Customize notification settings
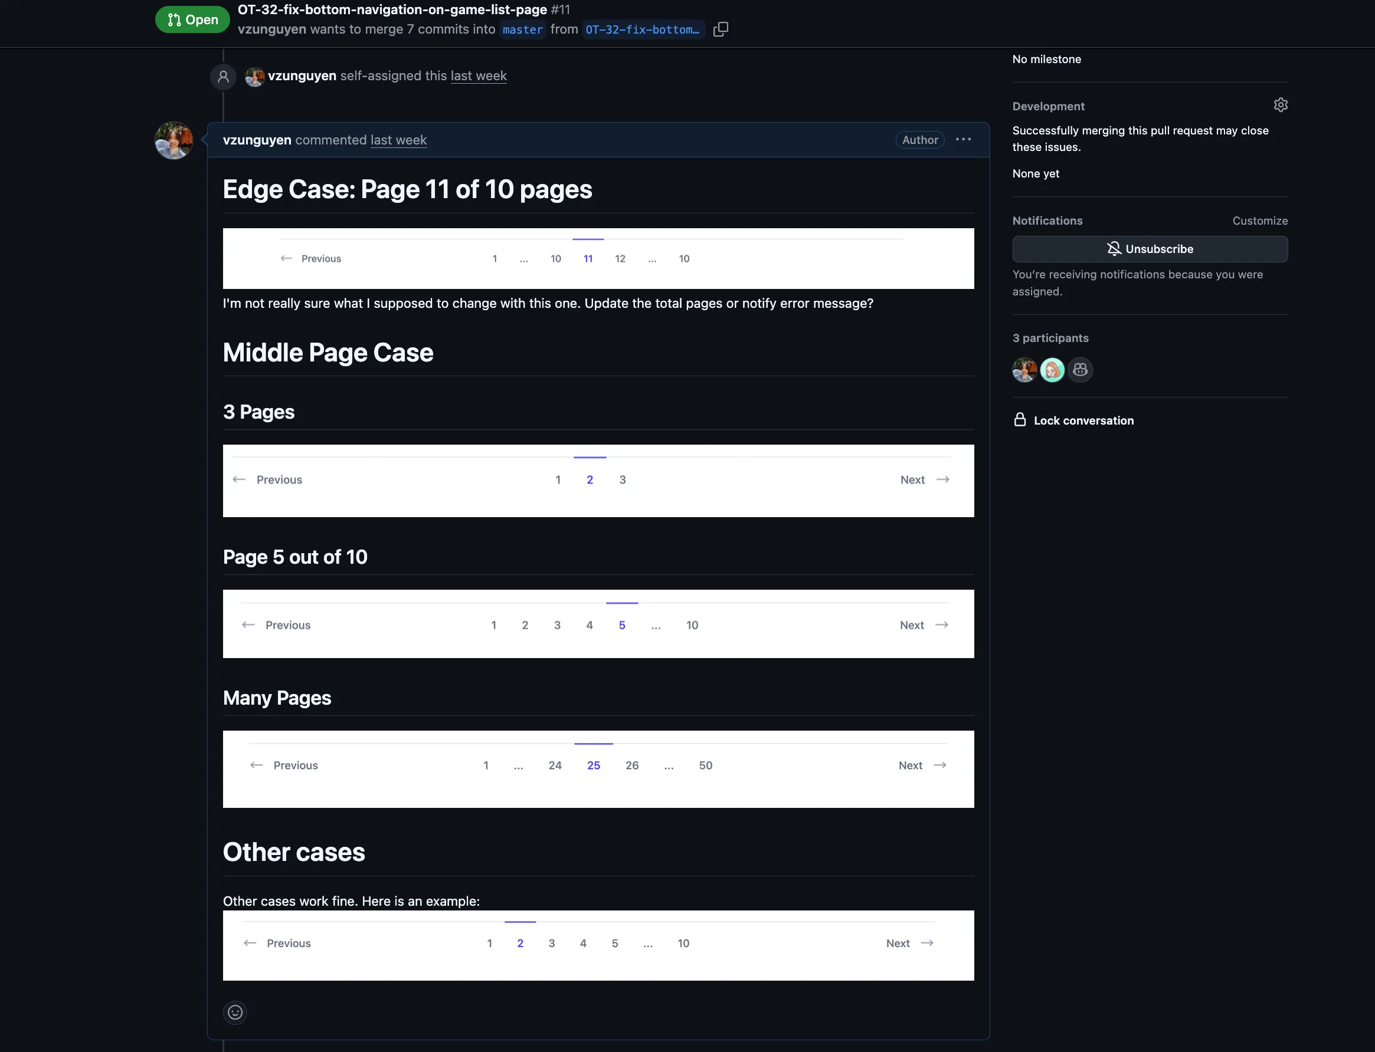 1260,221
